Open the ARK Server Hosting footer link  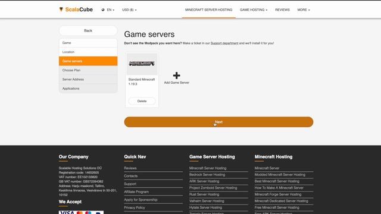pos(204,181)
